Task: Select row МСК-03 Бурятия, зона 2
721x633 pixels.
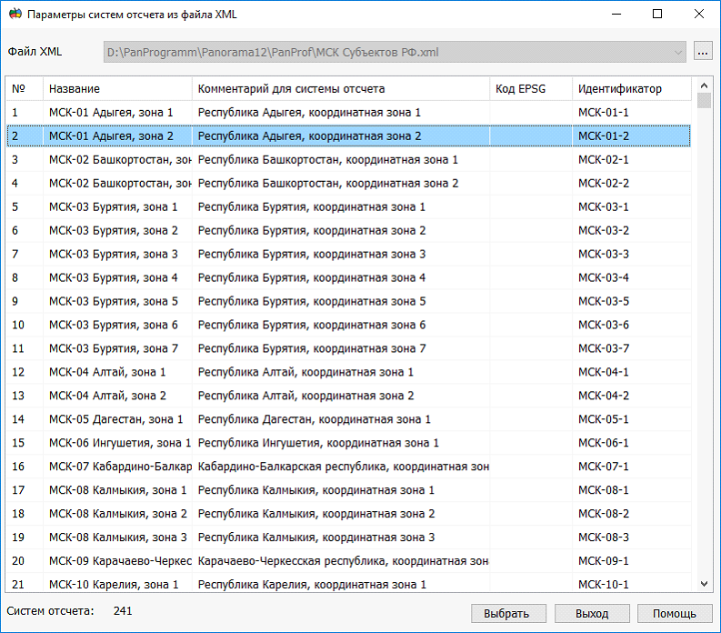Action: (348, 230)
